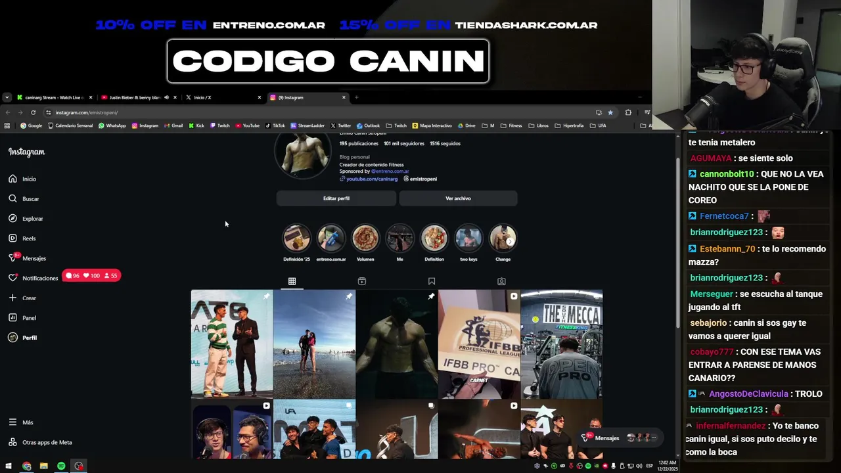This screenshot has height=473, width=841.
Task: Open Reels in Instagram sidebar
Action: tap(22, 238)
